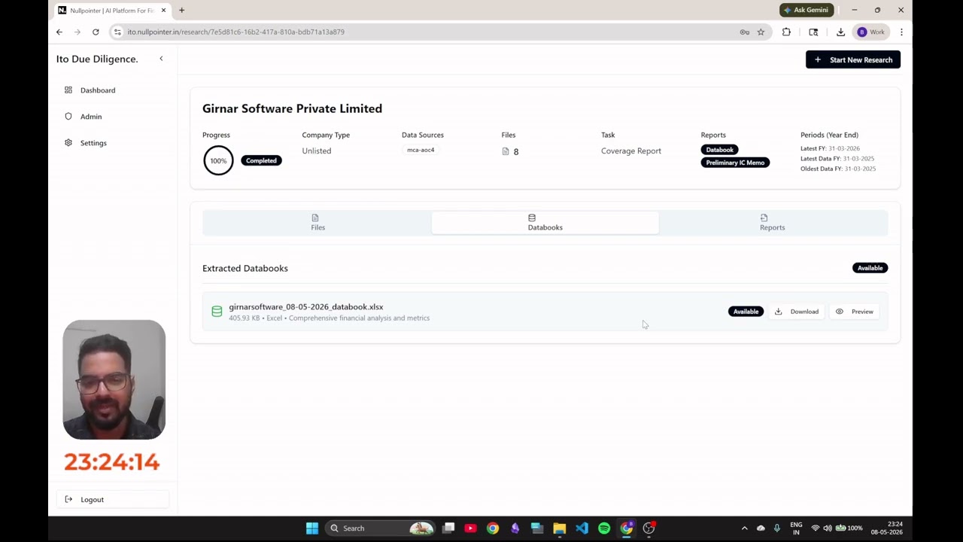Click the presenter webcam thumbnail
Image resolution: width=963 pixels, height=542 pixels.
pos(114,380)
